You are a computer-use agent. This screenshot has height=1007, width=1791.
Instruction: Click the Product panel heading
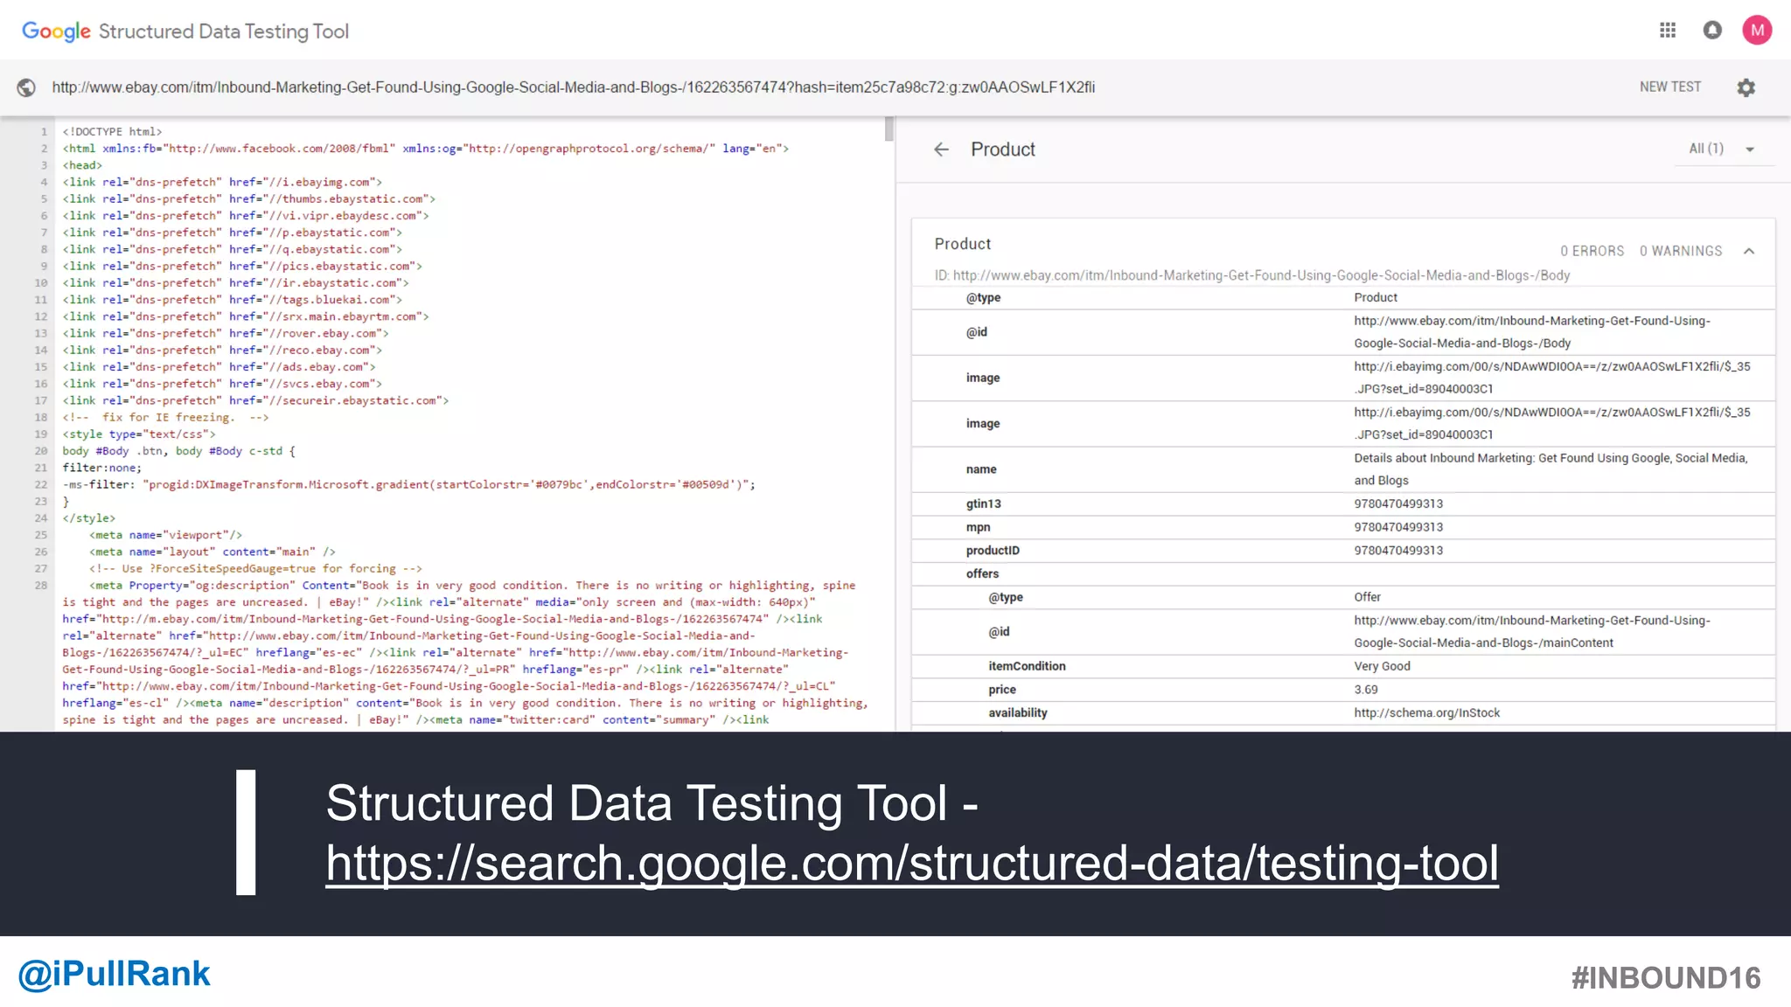1002,149
